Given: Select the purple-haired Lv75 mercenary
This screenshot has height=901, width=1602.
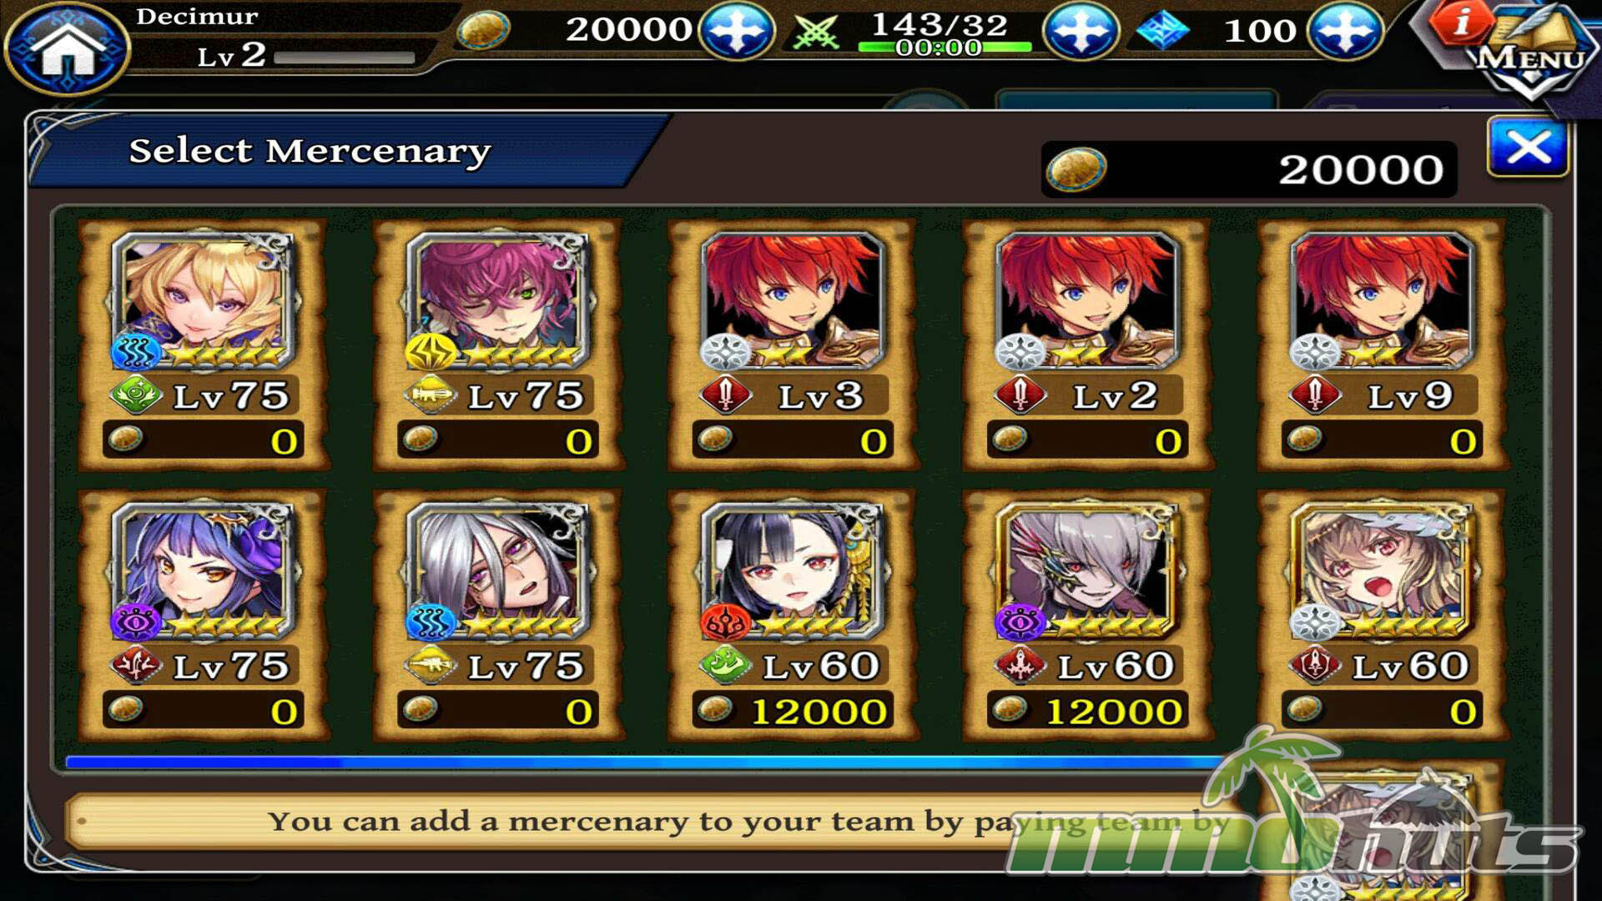Looking at the screenshot, I should 203,615.
